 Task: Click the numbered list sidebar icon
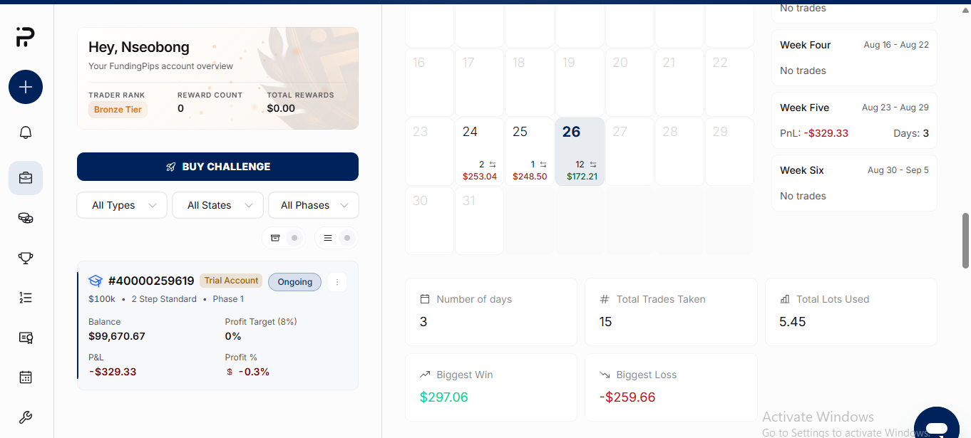click(x=26, y=298)
